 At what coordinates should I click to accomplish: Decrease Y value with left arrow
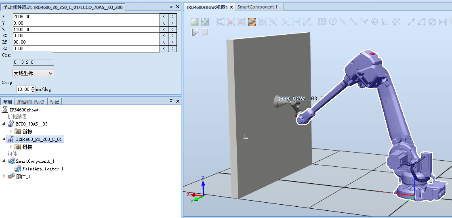pyautogui.click(x=164, y=23)
